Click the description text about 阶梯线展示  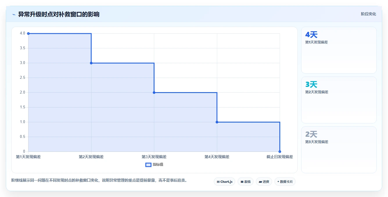pos(99,180)
